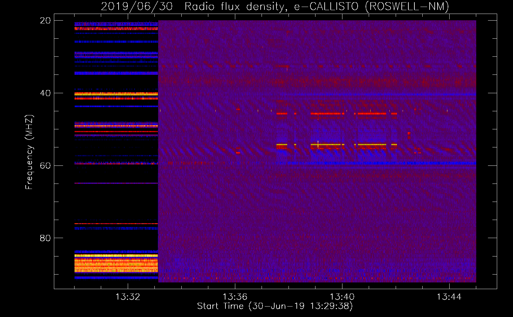Screen dimensions: 513x317
Task: Click the 'e-CALLISTO (ROSWELL-NM)' station name in title
Action: tap(371, 6)
